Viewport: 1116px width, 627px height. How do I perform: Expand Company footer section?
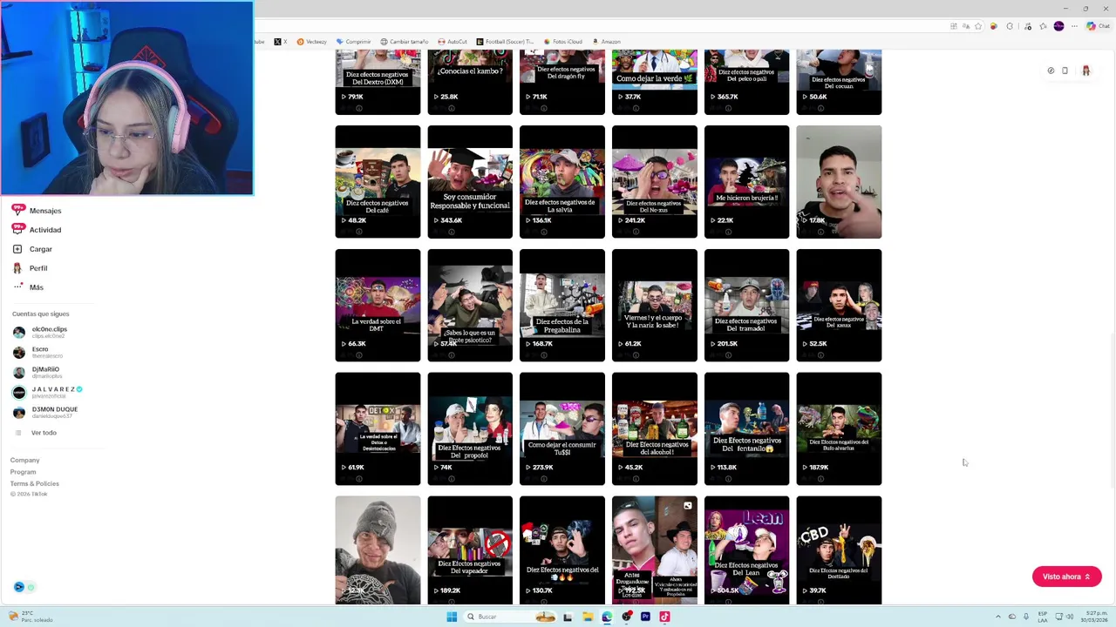coord(24,460)
